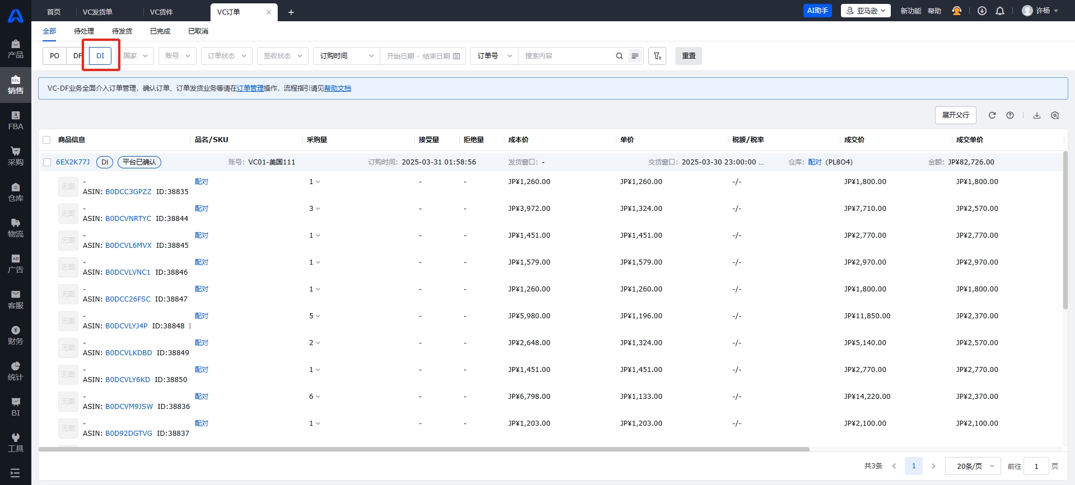Open the BI sidebar module

(16, 407)
